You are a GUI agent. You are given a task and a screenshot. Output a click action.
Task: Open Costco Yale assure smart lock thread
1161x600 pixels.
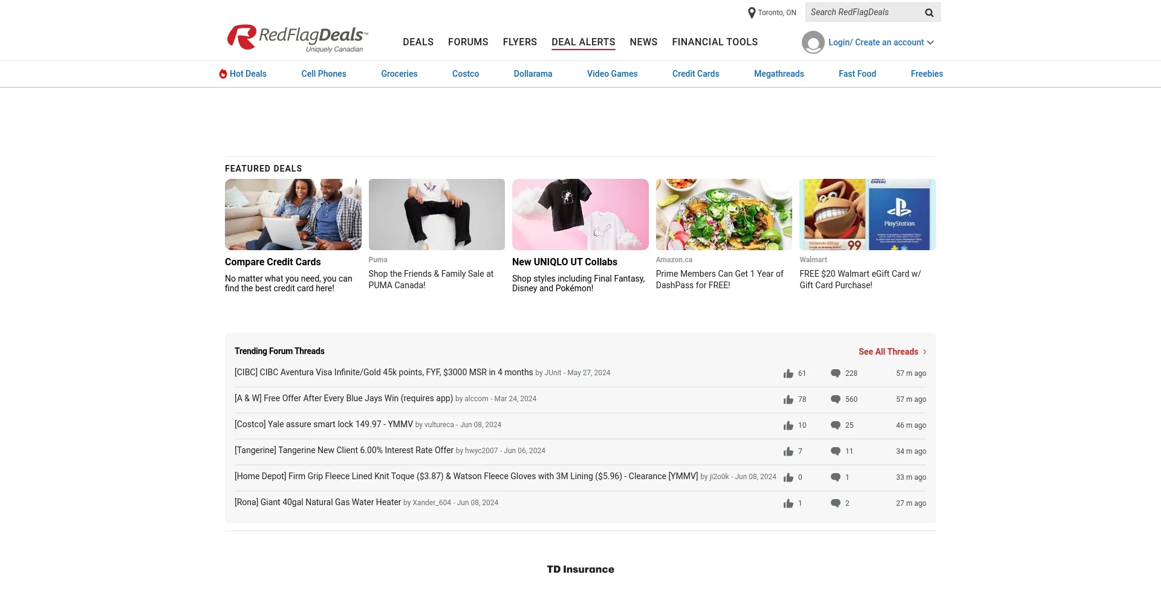[x=324, y=424]
